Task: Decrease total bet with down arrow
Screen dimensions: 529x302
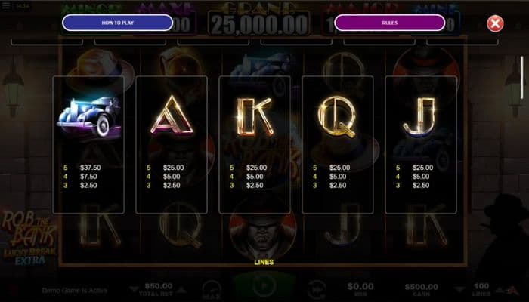Action: point(135,289)
